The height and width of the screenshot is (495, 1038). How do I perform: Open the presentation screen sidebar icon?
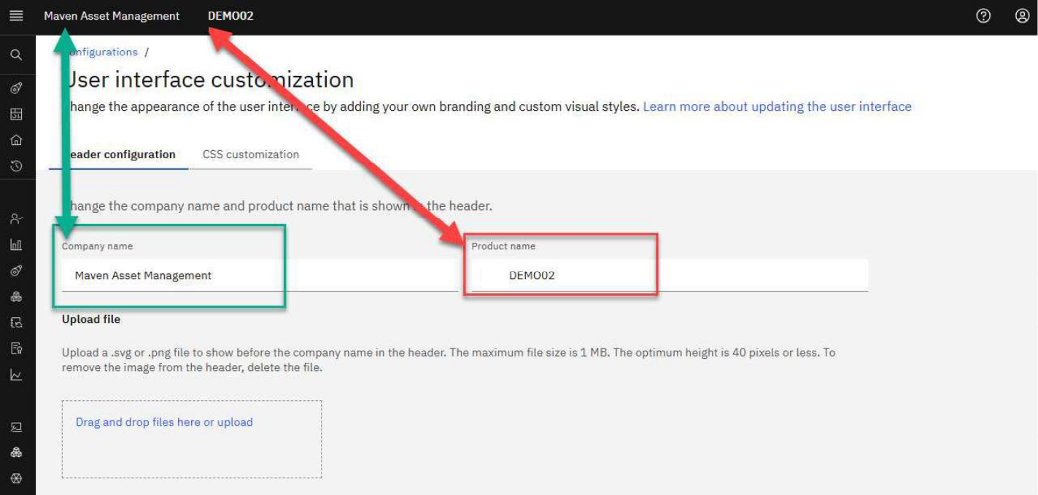(x=16, y=427)
